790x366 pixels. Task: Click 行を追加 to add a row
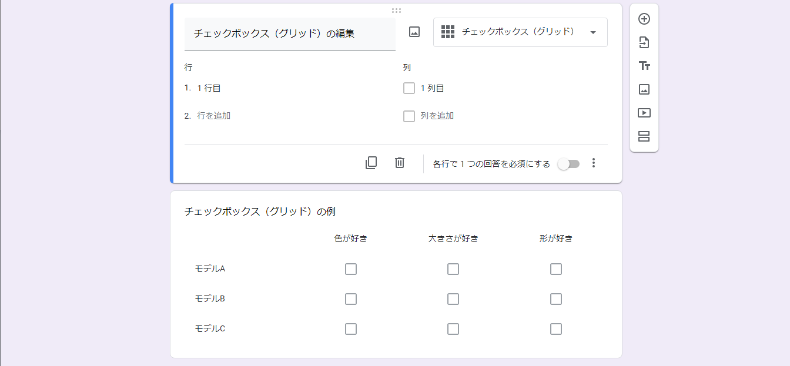tap(214, 116)
